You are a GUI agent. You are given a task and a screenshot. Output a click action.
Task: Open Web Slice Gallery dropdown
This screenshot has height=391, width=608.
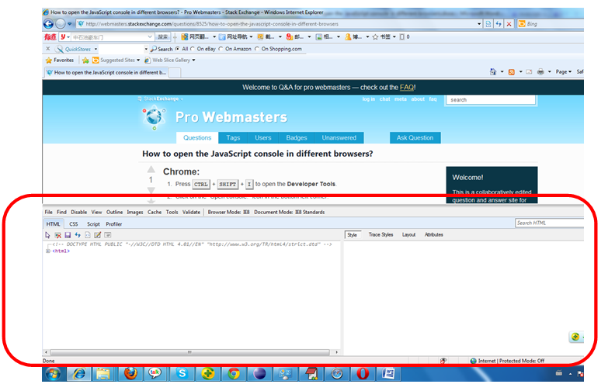point(193,61)
